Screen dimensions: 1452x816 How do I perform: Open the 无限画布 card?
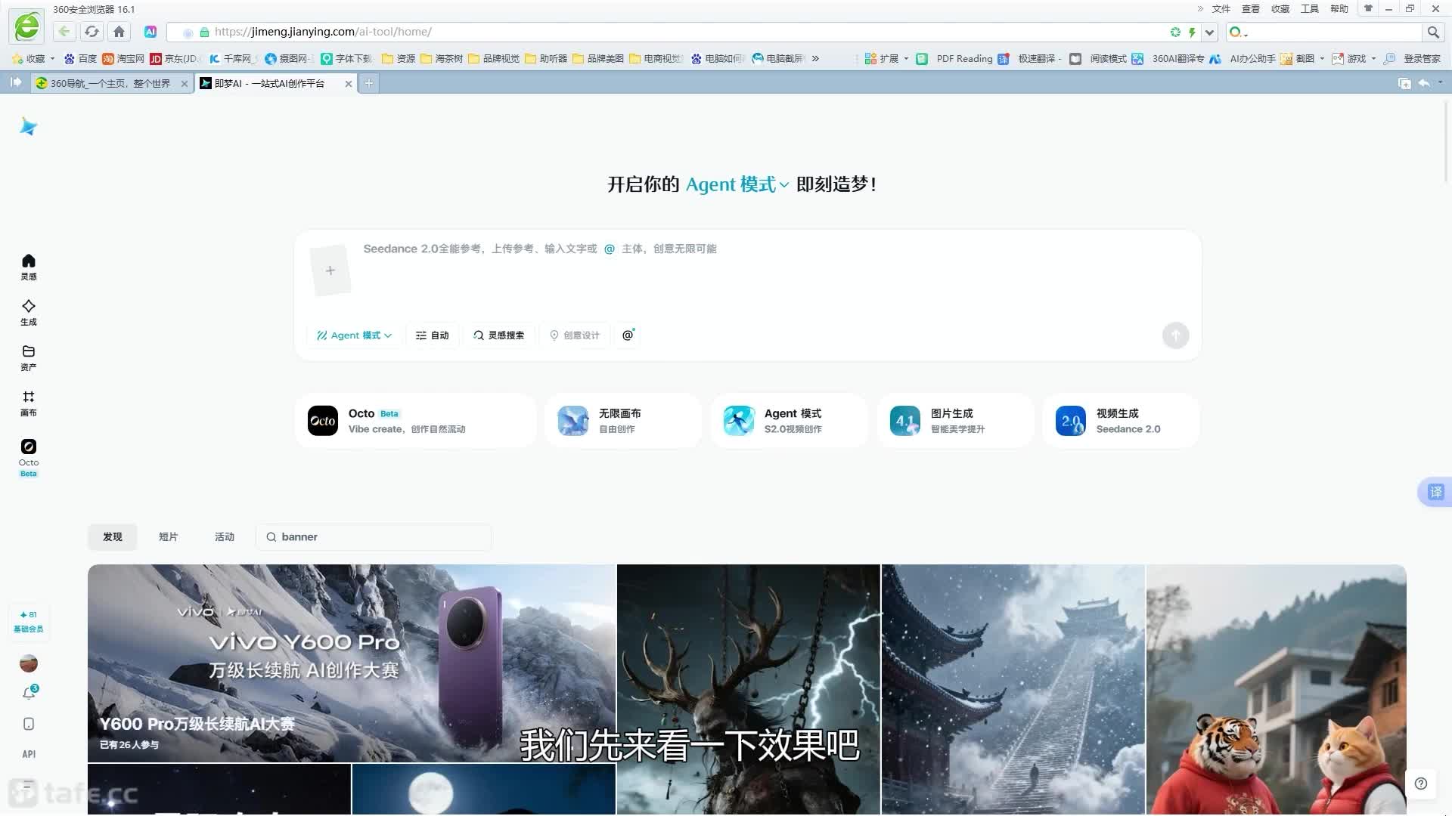623,421
